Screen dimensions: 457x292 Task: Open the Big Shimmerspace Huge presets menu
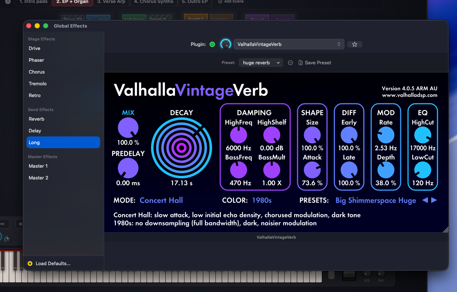376,200
